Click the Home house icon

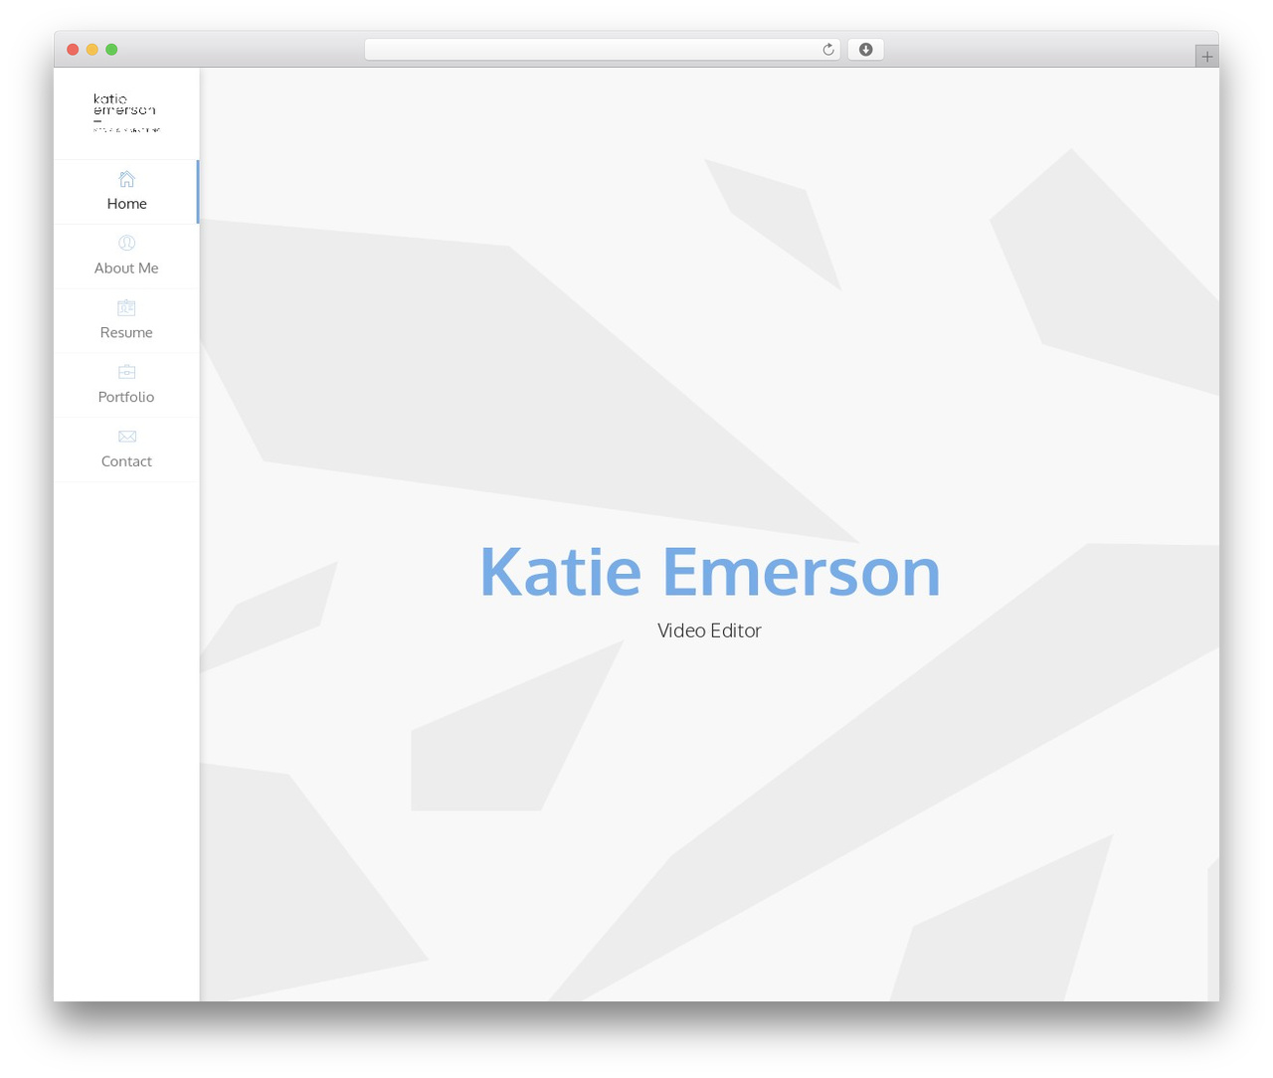pyautogui.click(x=126, y=179)
